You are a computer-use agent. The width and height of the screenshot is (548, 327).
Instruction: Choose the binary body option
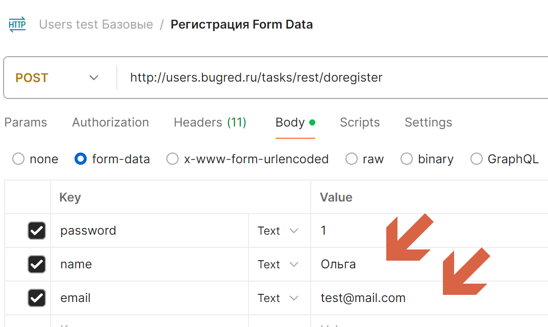coord(407,159)
